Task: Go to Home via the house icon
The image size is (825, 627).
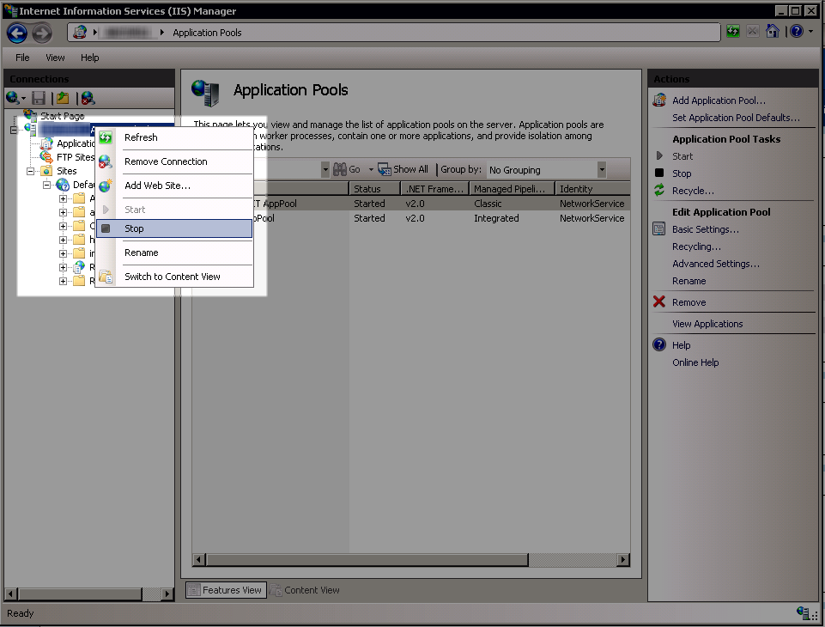Action: click(772, 32)
